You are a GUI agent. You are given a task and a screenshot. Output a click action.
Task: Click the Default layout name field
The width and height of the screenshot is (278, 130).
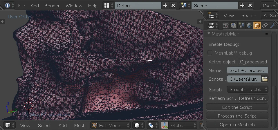coord(138,6)
